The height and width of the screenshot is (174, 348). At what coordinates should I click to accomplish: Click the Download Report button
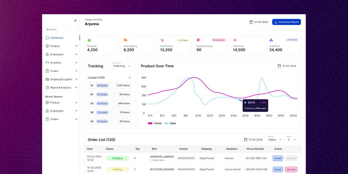[x=287, y=22]
